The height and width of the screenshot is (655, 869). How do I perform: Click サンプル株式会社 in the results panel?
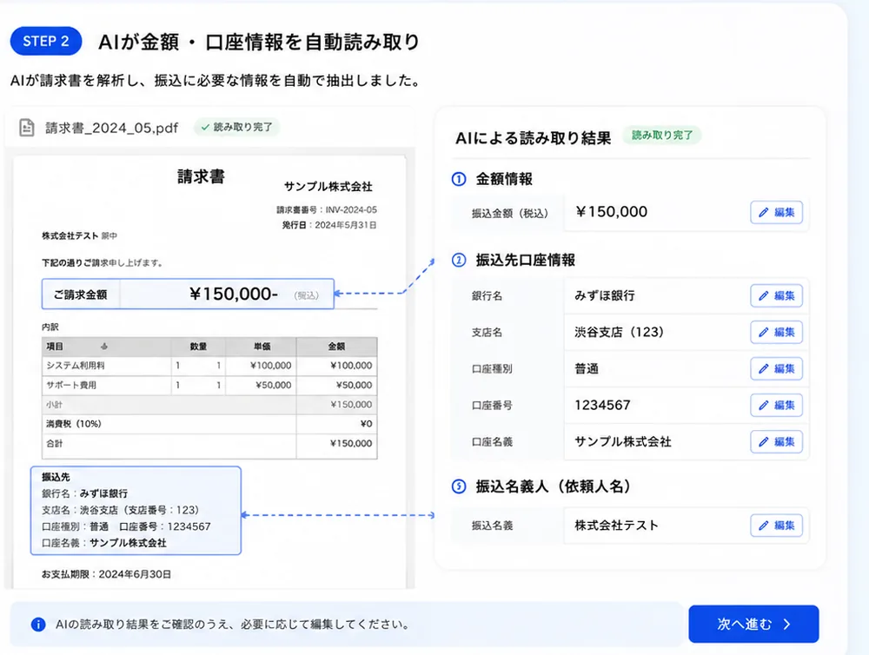coord(623,441)
